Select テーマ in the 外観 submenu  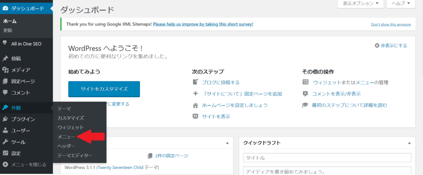coord(64,109)
